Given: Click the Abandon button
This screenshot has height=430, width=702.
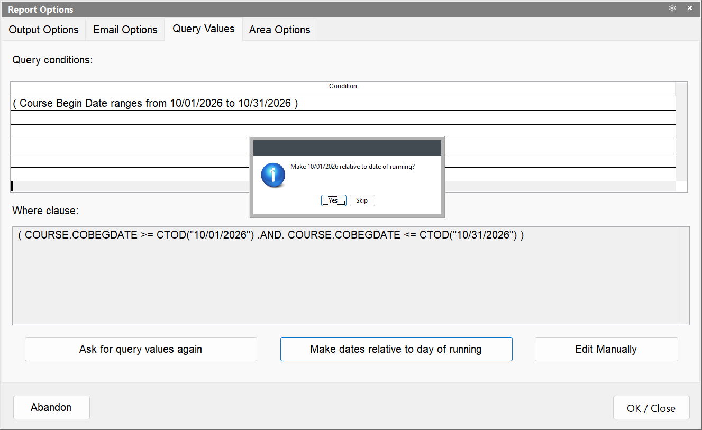Looking at the screenshot, I should [51, 407].
